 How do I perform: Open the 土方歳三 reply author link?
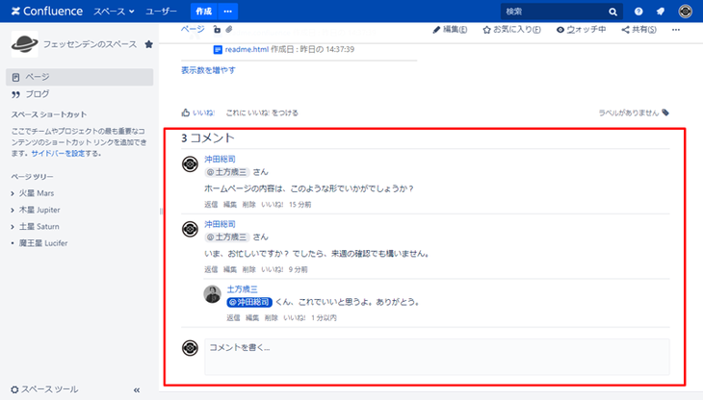tap(242, 289)
